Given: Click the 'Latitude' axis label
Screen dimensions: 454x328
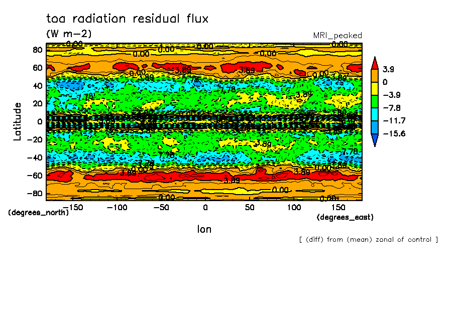Looking at the screenshot, I should pyautogui.click(x=18, y=121).
